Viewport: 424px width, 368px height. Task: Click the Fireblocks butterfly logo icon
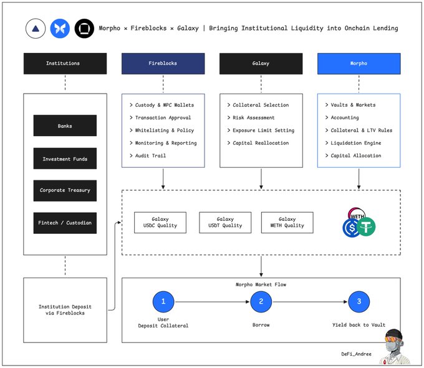point(60,29)
